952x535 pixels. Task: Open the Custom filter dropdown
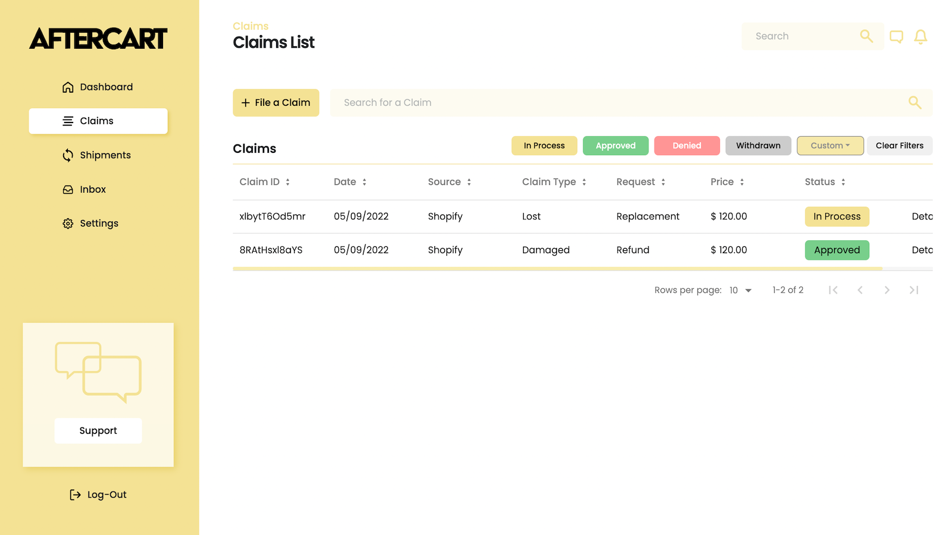(x=830, y=146)
